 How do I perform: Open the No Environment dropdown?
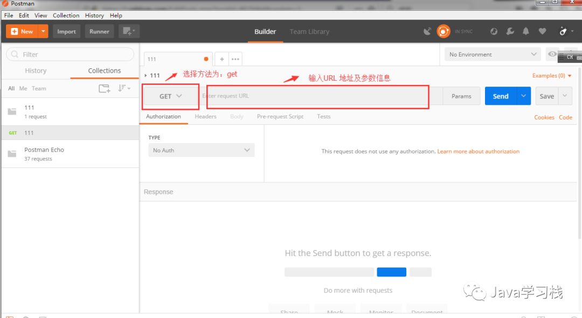[x=493, y=54]
